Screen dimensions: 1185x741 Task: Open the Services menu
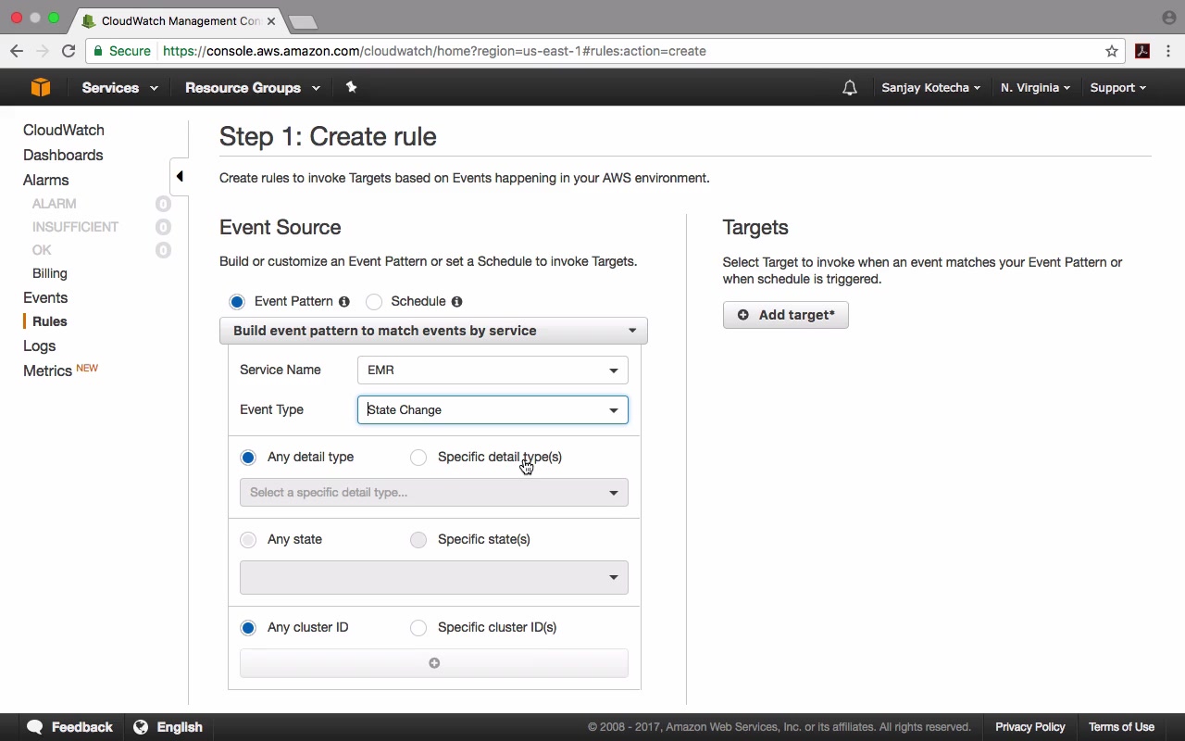pyautogui.click(x=119, y=88)
